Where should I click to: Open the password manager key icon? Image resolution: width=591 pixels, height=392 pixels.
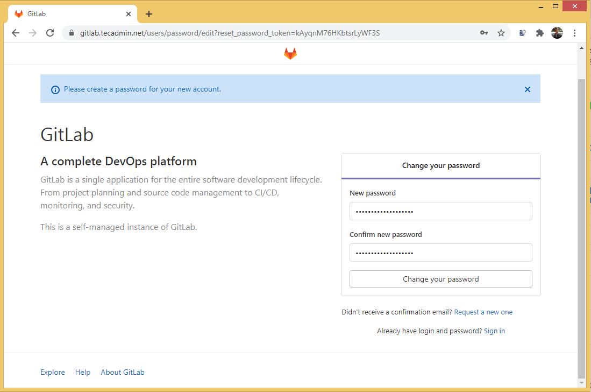point(484,33)
